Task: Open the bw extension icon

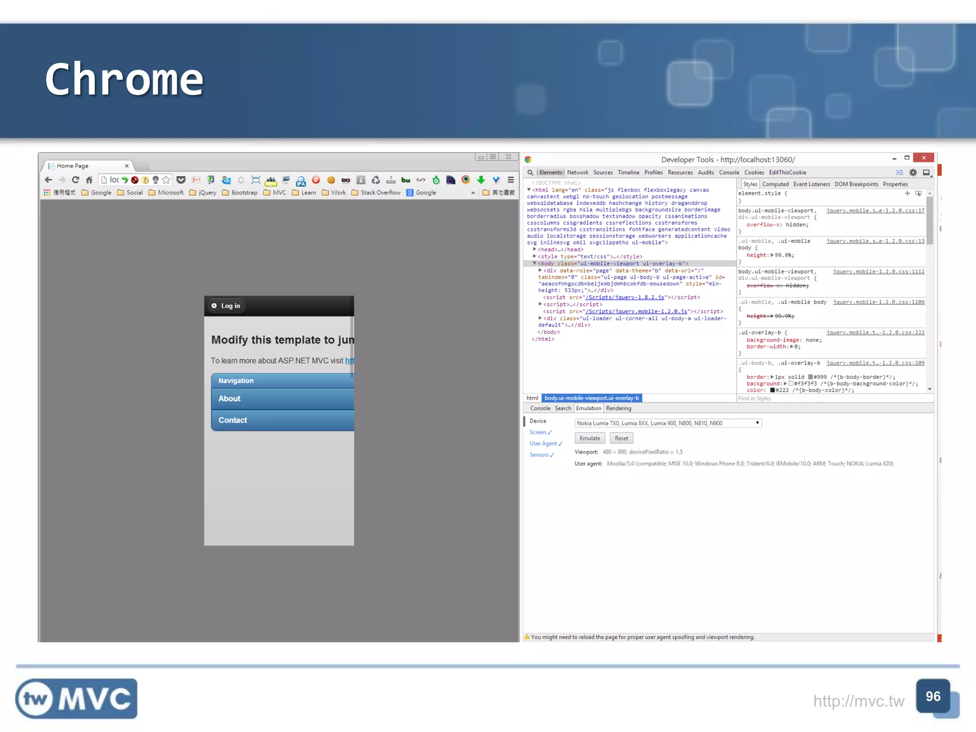Action: (406, 180)
